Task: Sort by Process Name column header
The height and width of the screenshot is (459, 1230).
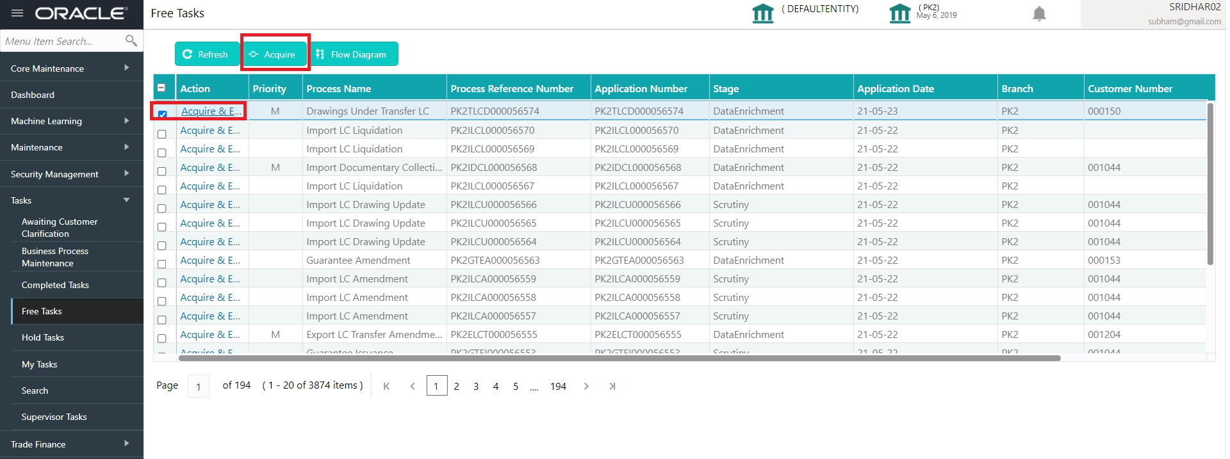Action: pos(374,88)
